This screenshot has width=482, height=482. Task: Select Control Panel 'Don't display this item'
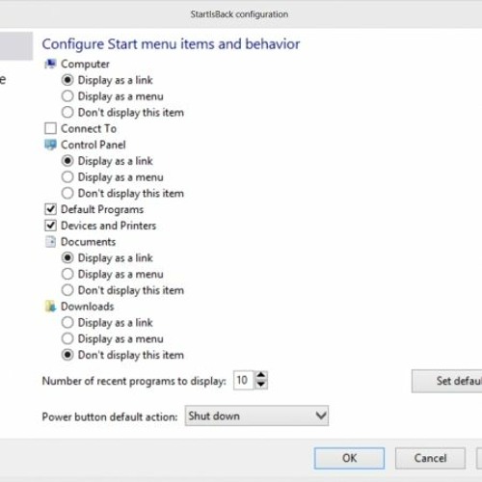coord(67,193)
